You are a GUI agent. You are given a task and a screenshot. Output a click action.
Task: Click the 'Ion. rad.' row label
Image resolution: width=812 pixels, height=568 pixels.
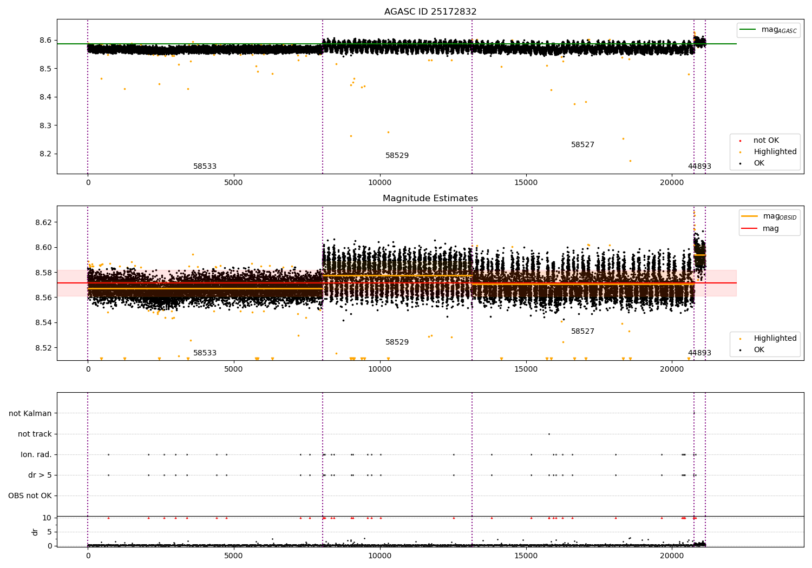click(36, 455)
